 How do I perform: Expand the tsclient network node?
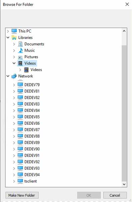pos(14,181)
